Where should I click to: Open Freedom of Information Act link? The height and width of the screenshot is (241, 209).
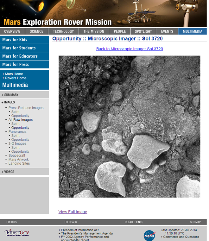(x=80, y=230)
